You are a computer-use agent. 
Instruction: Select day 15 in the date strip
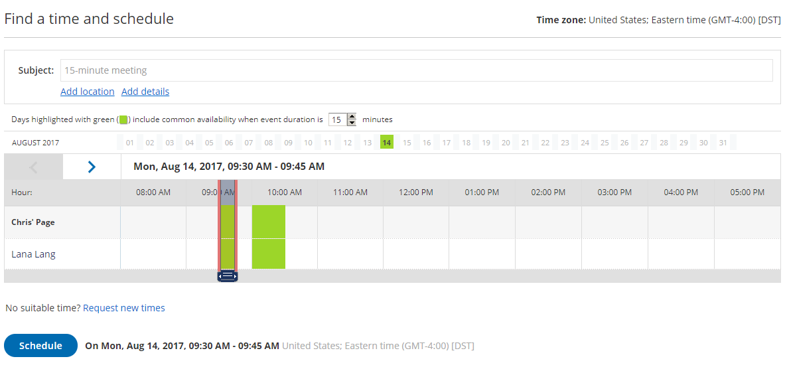point(407,143)
